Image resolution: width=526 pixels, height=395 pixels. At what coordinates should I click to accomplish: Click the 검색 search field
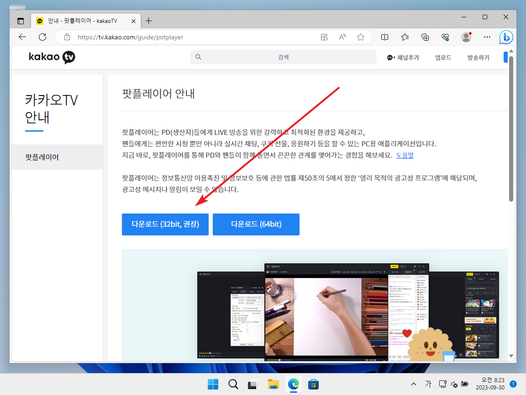click(x=283, y=57)
